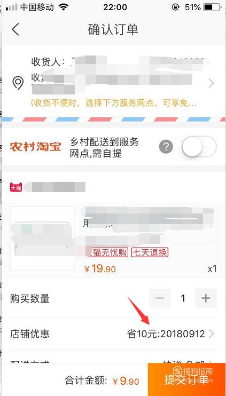Tap the Wi-Fi status icon
The height and width of the screenshot is (396, 226).
[64, 7]
